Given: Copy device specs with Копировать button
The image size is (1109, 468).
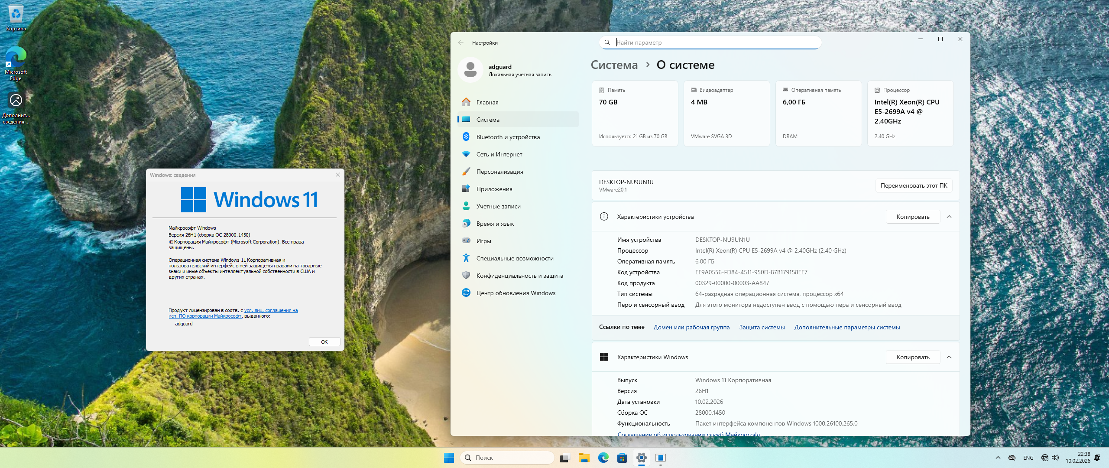Looking at the screenshot, I should (x=913, y=217).
